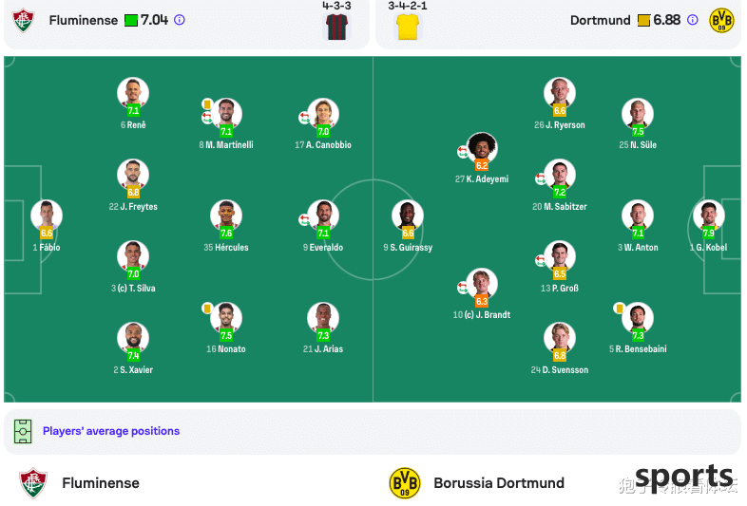This screenshot has width=747, height=506.
Task: Click the substitution icon next to K. Adeyemi
Action: tap(463, 152)
